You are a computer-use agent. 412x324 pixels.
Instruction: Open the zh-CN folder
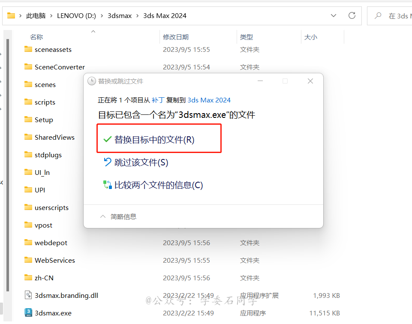pos(42,278)
